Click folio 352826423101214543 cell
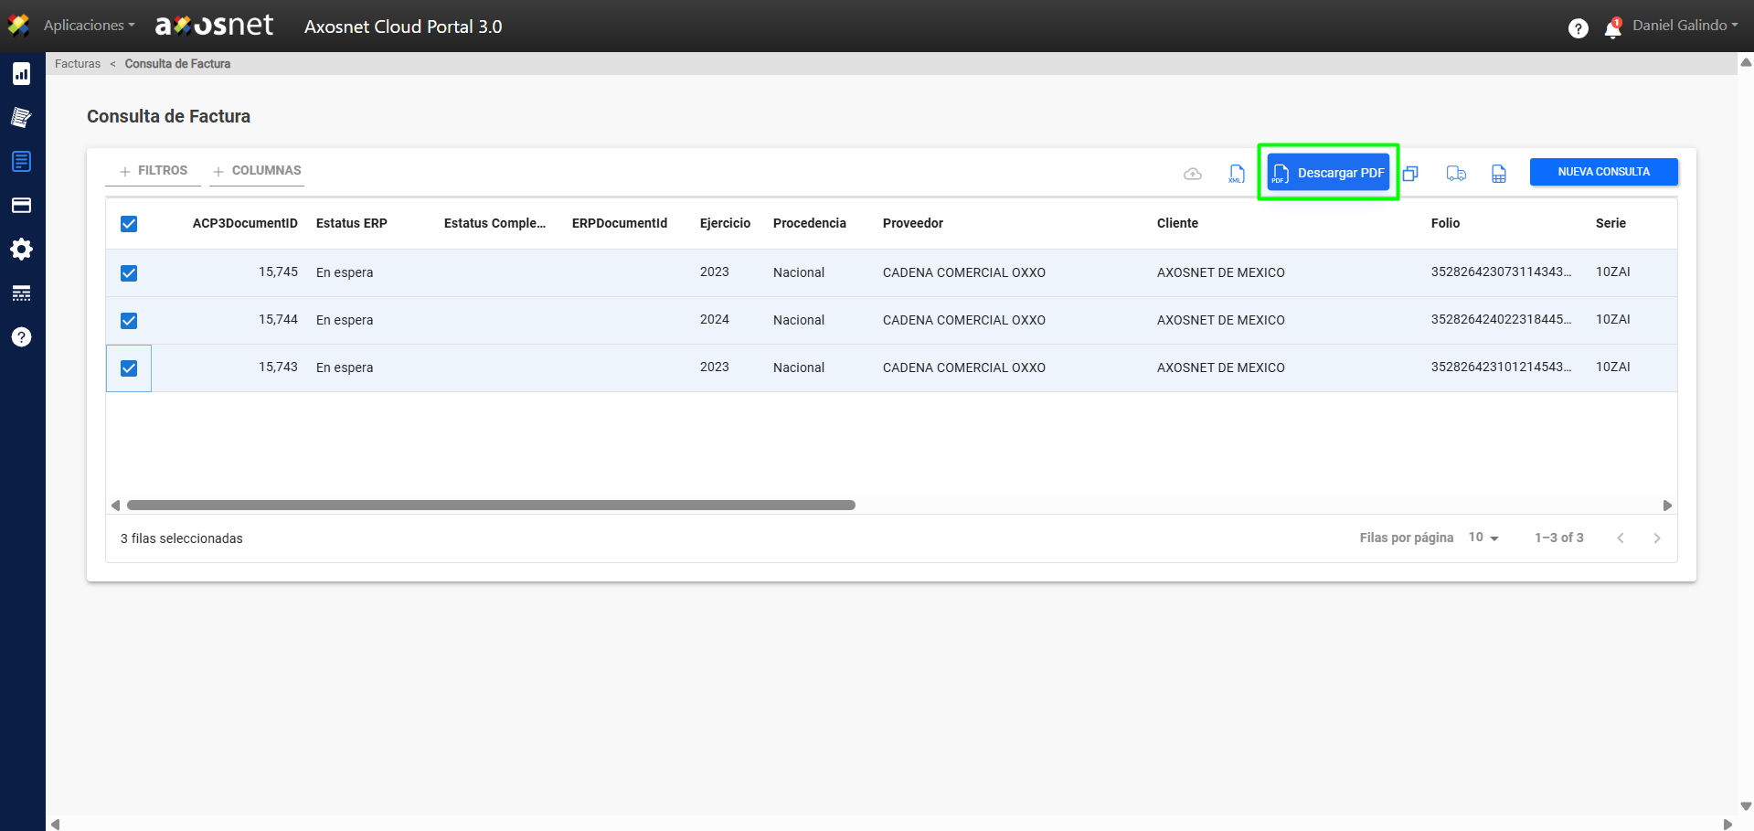The image size is (1754, 831). [1502, 367]
